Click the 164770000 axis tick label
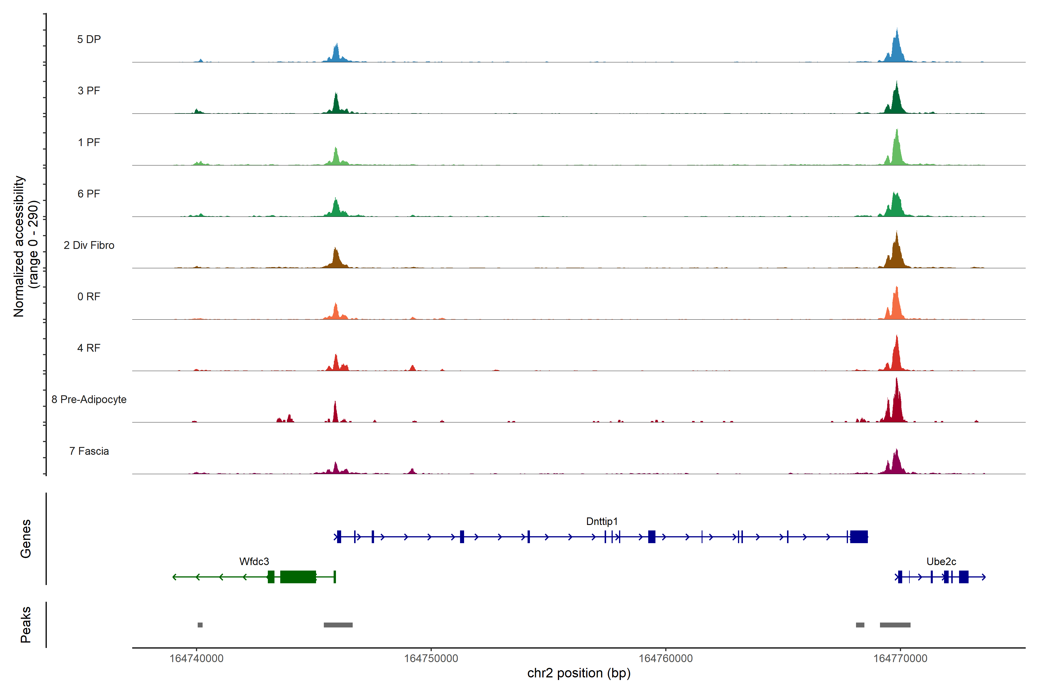Viewport: 1039px width, 693px height. coord(900,658)
